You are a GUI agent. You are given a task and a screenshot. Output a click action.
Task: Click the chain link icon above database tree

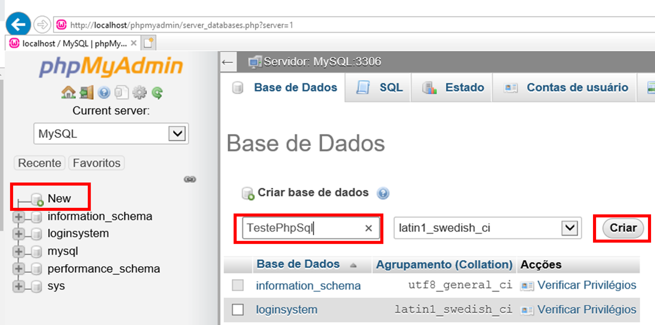click(190, 179)
